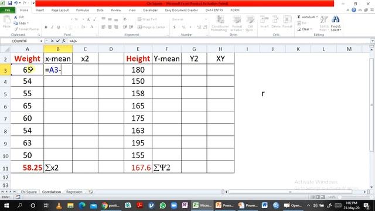Switch to Page Break Preview in status bar
Viewport: 375px width, 211px height.
[323, 197]
